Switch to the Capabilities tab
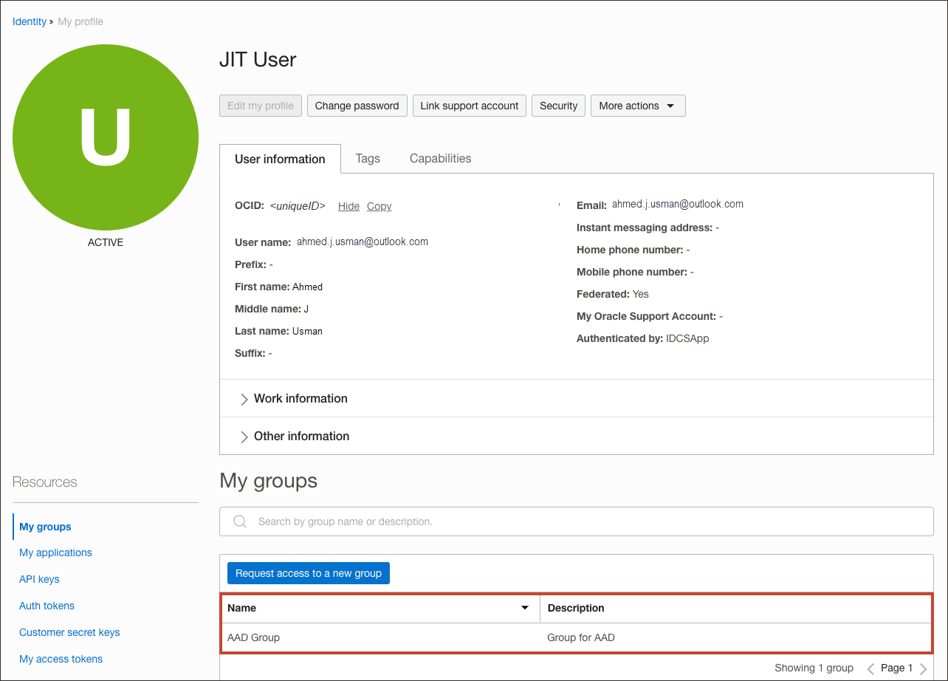 click(440, 158)
